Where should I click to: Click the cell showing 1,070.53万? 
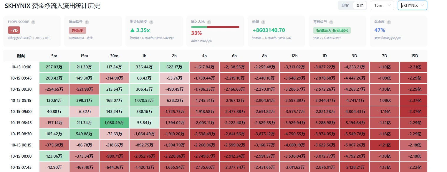coord(144,100)
